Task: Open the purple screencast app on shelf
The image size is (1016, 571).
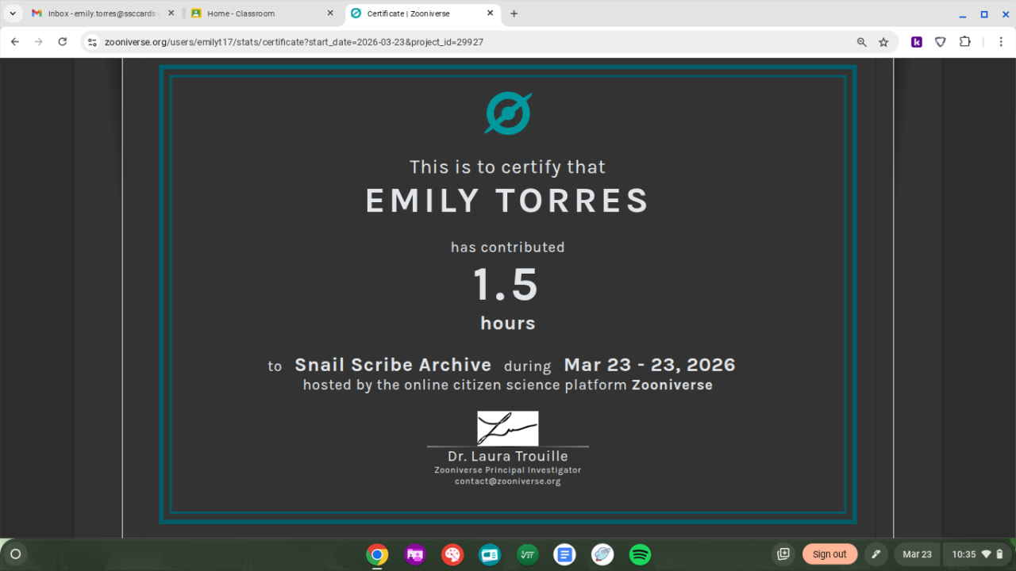Action: click(414, 554)
